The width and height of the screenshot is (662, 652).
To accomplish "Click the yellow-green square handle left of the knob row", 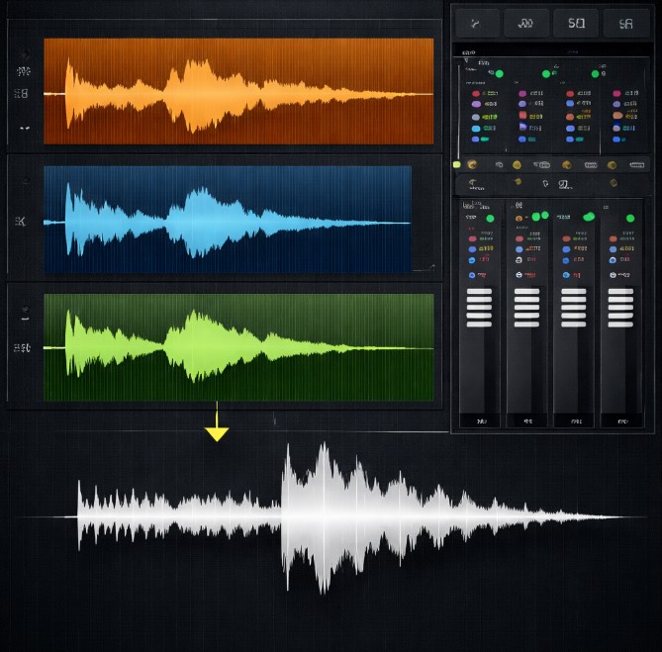I will [x=457, y=164].
